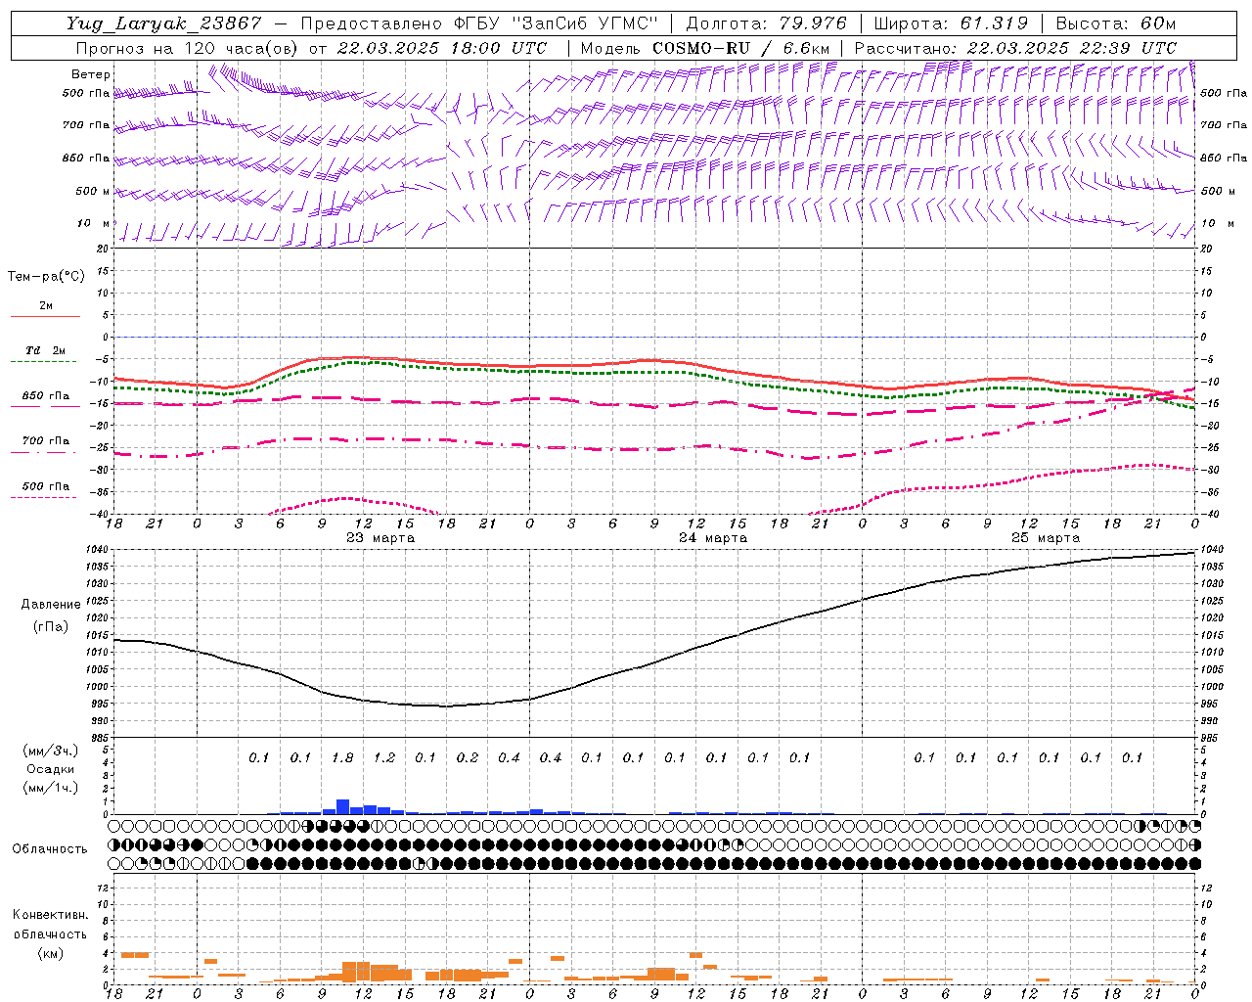Click the 'Конвективн.' convective label
This screenshot has width=1252, height=1002.
[50, 914]
